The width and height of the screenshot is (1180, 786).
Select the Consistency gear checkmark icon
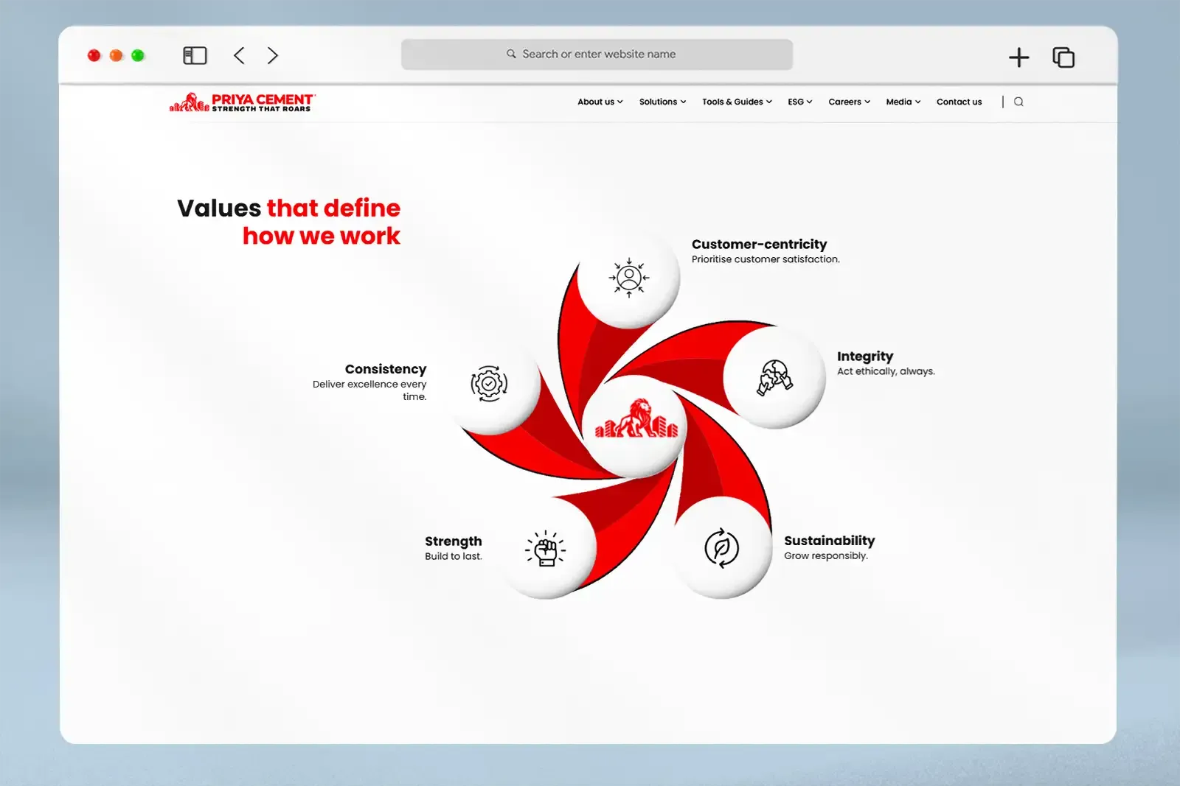click(489, 383)
